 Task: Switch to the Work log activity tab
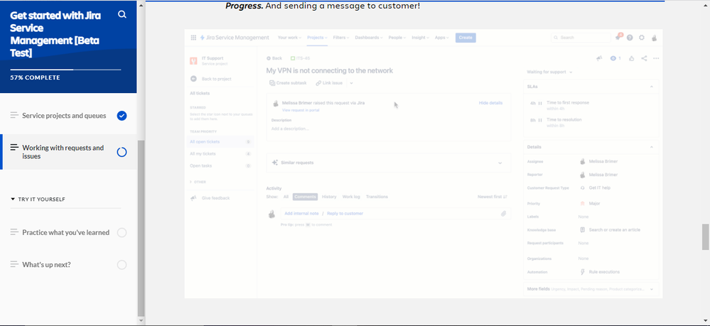pos(351,197)
